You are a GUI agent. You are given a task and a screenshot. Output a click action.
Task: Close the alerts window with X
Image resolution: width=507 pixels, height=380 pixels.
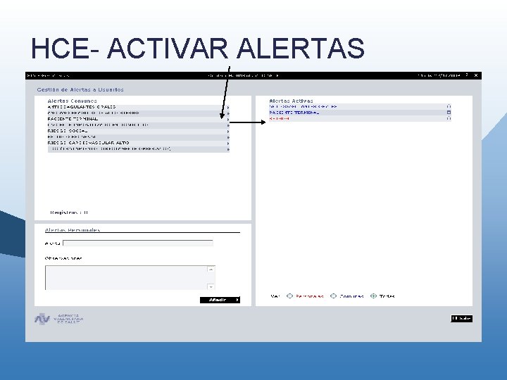coord(476,75)
